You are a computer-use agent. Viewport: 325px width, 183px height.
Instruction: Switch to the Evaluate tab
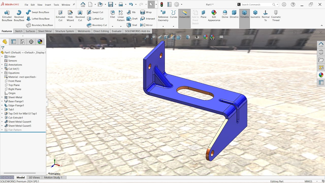tap(117, 31)
